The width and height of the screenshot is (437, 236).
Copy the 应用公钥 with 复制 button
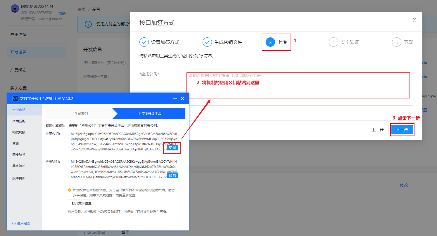tap(172, 147)
